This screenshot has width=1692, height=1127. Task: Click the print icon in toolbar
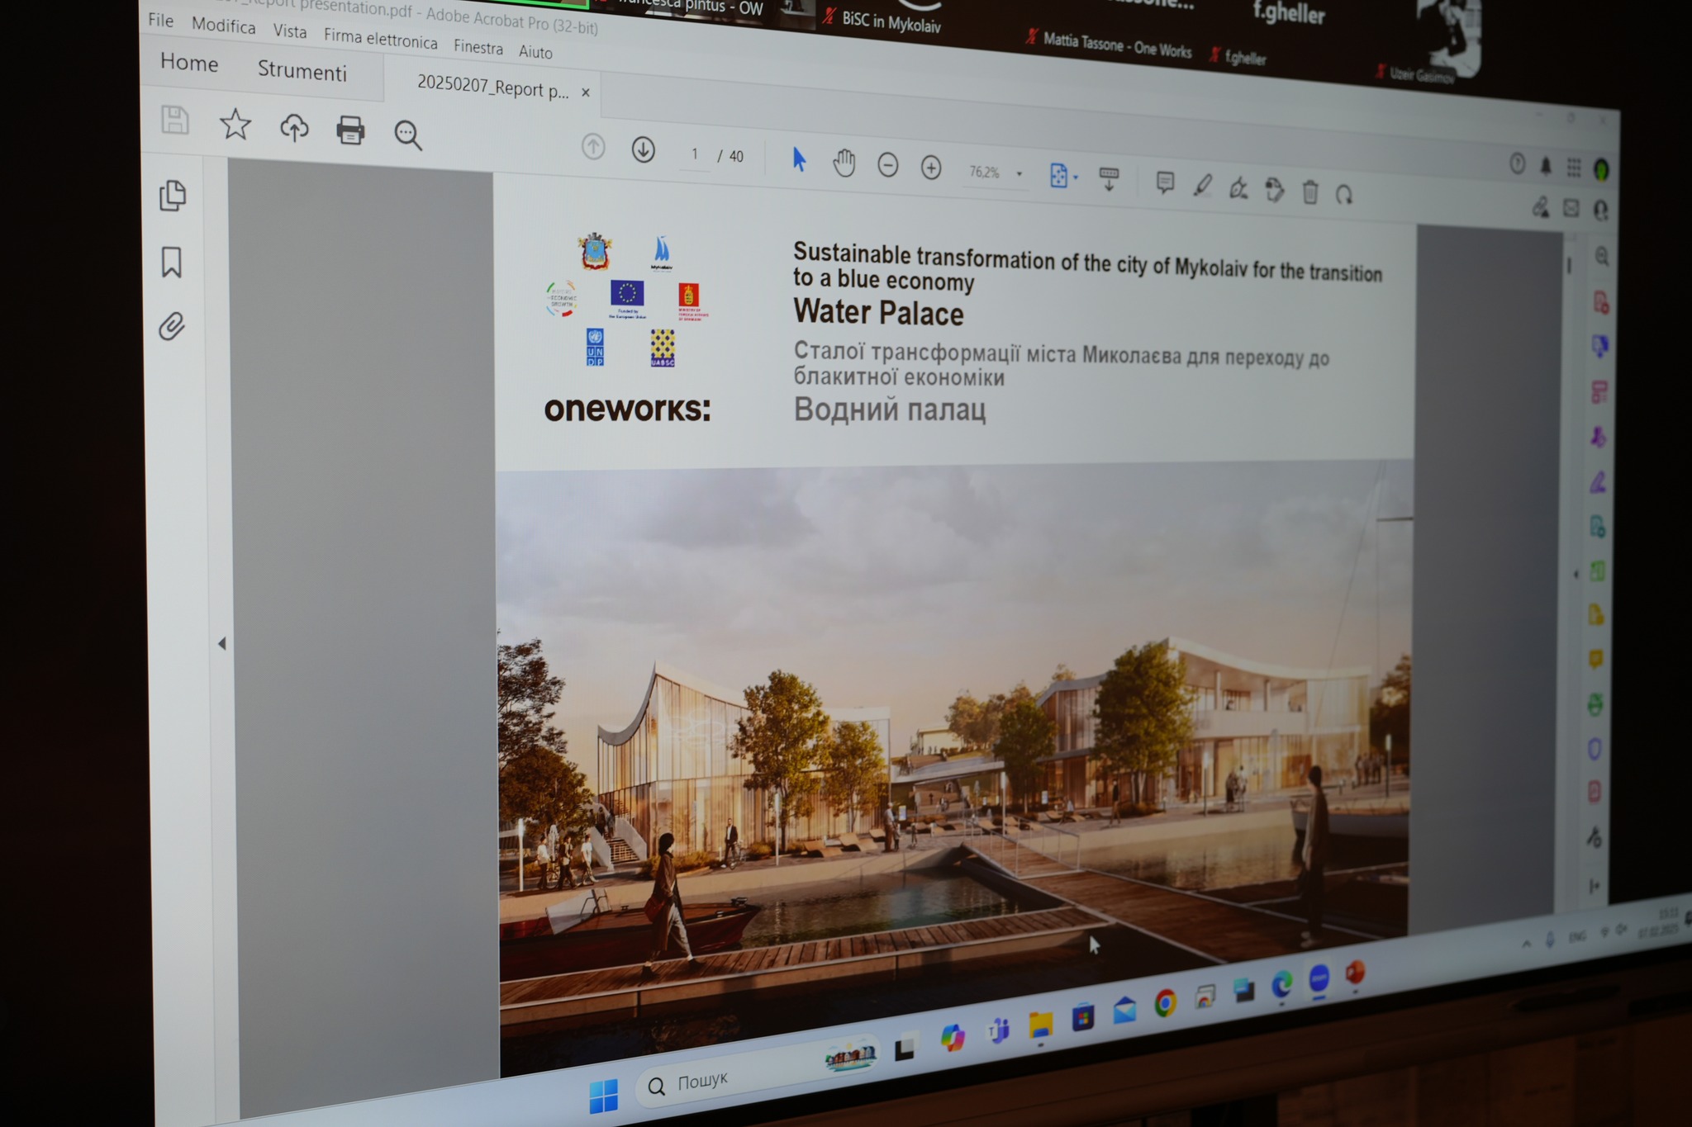click(350, 130)
